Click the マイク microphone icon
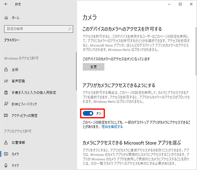The image size is (197, 170). [6, 165]
